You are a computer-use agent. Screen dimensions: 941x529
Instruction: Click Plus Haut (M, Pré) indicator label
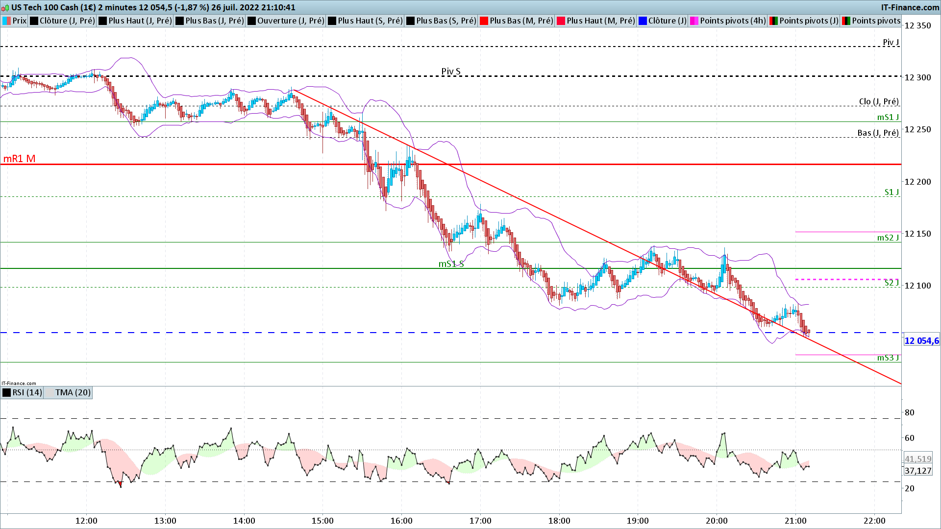pos(600,21)
